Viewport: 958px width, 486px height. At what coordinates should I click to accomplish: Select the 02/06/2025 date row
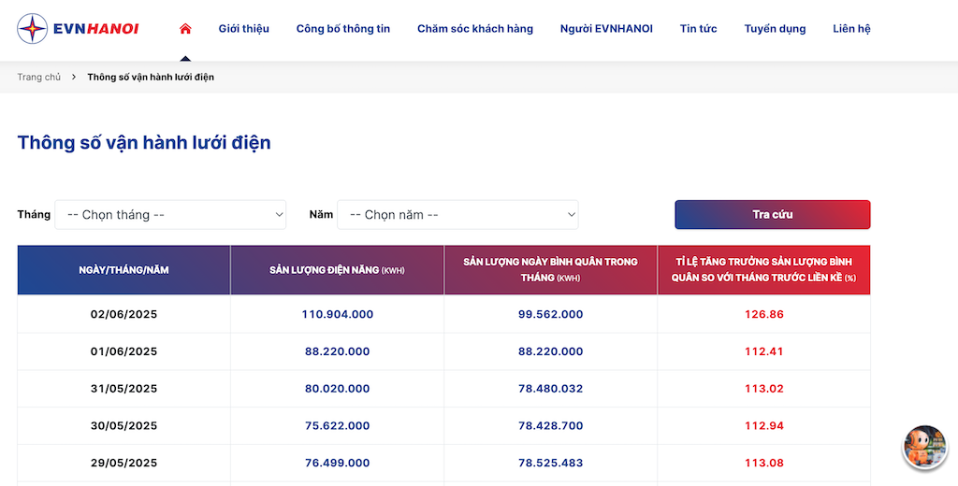[x=443, y=314]
